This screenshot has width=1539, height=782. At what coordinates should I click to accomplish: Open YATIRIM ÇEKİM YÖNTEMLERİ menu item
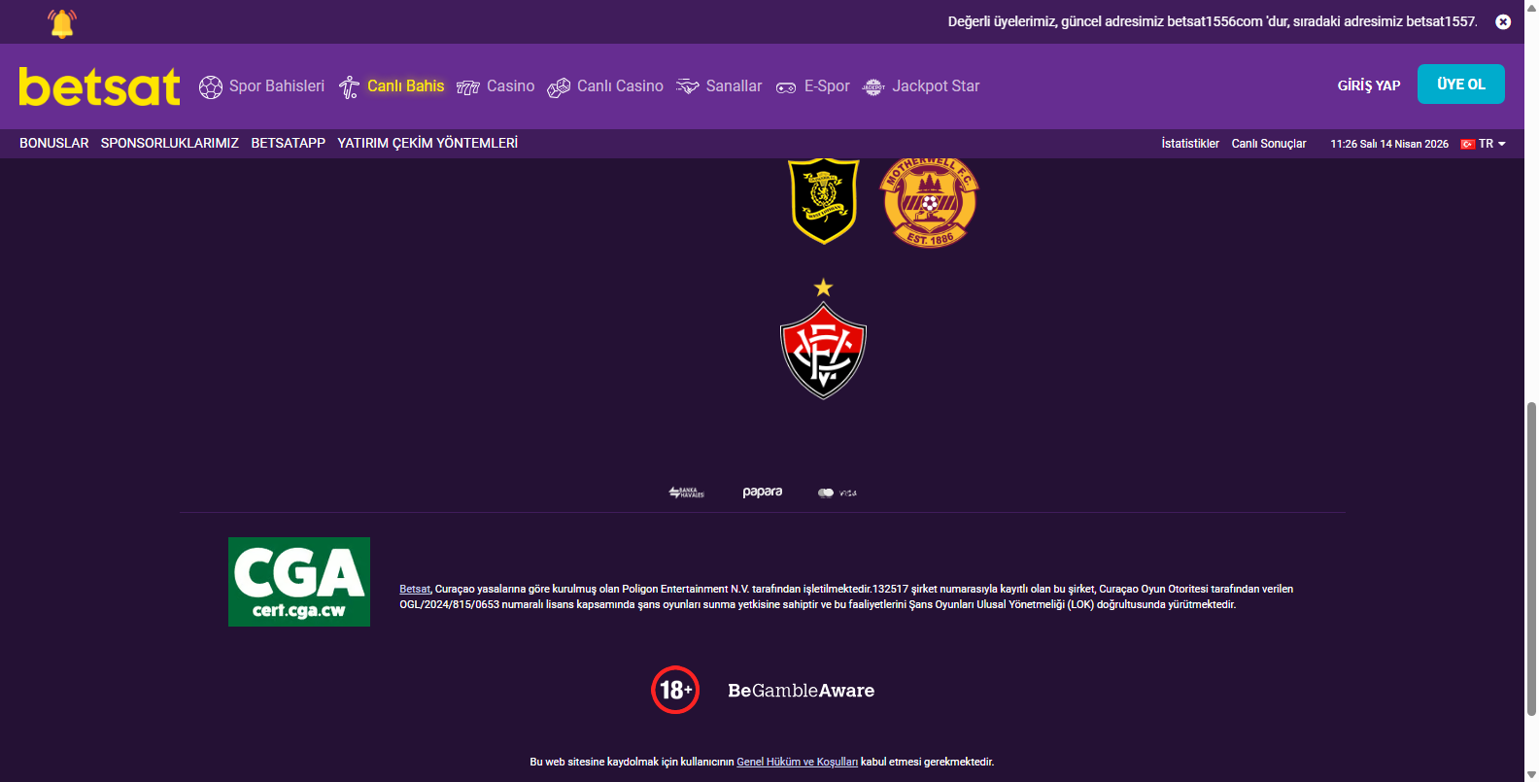427,143
